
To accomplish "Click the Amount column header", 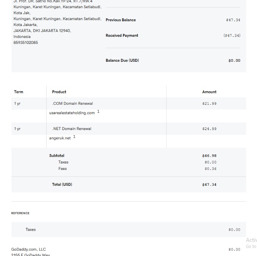I will pyautogui.click(x=209, y=92).
